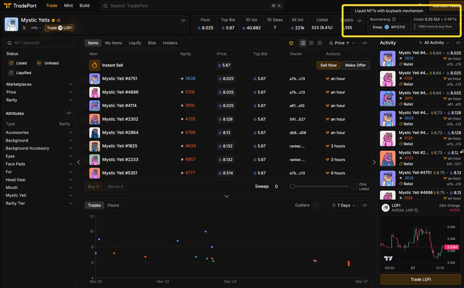Click embed code icon next to 7 Days
The image size is (464, 288).
tap(364, 205)
